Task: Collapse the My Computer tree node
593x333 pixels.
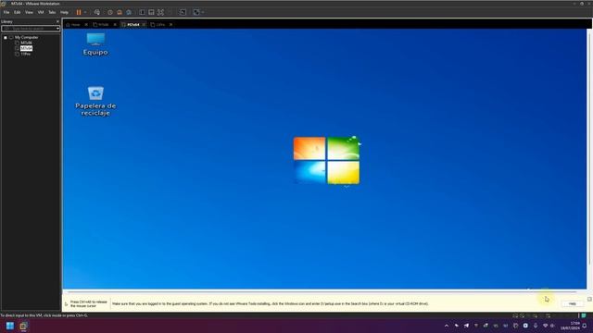Action: pyautogui.click(x=6, y=37)
